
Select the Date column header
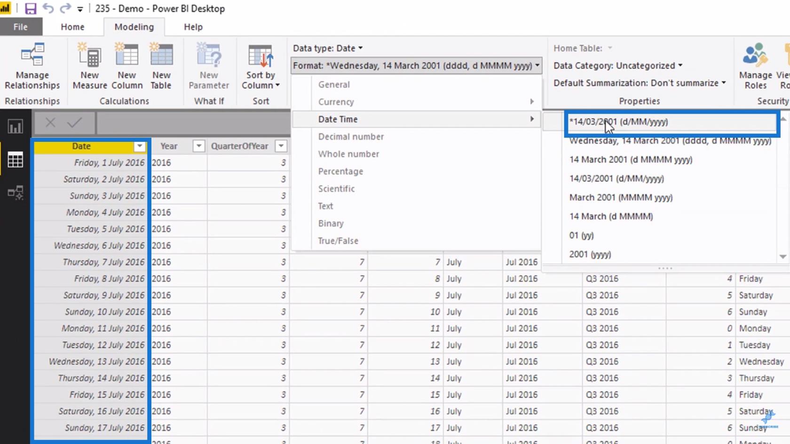(x=82, y=146)
